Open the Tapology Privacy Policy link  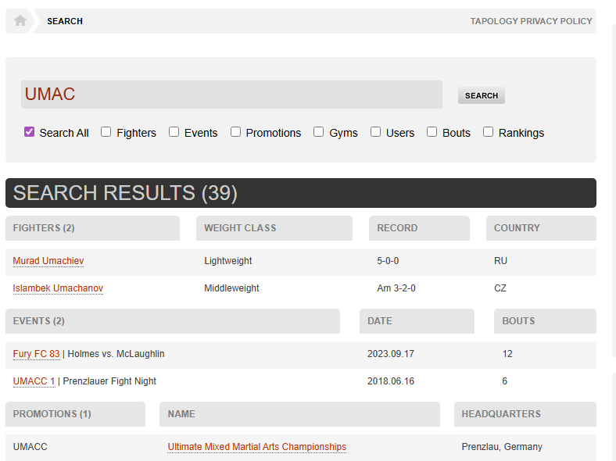pos(531,21)
